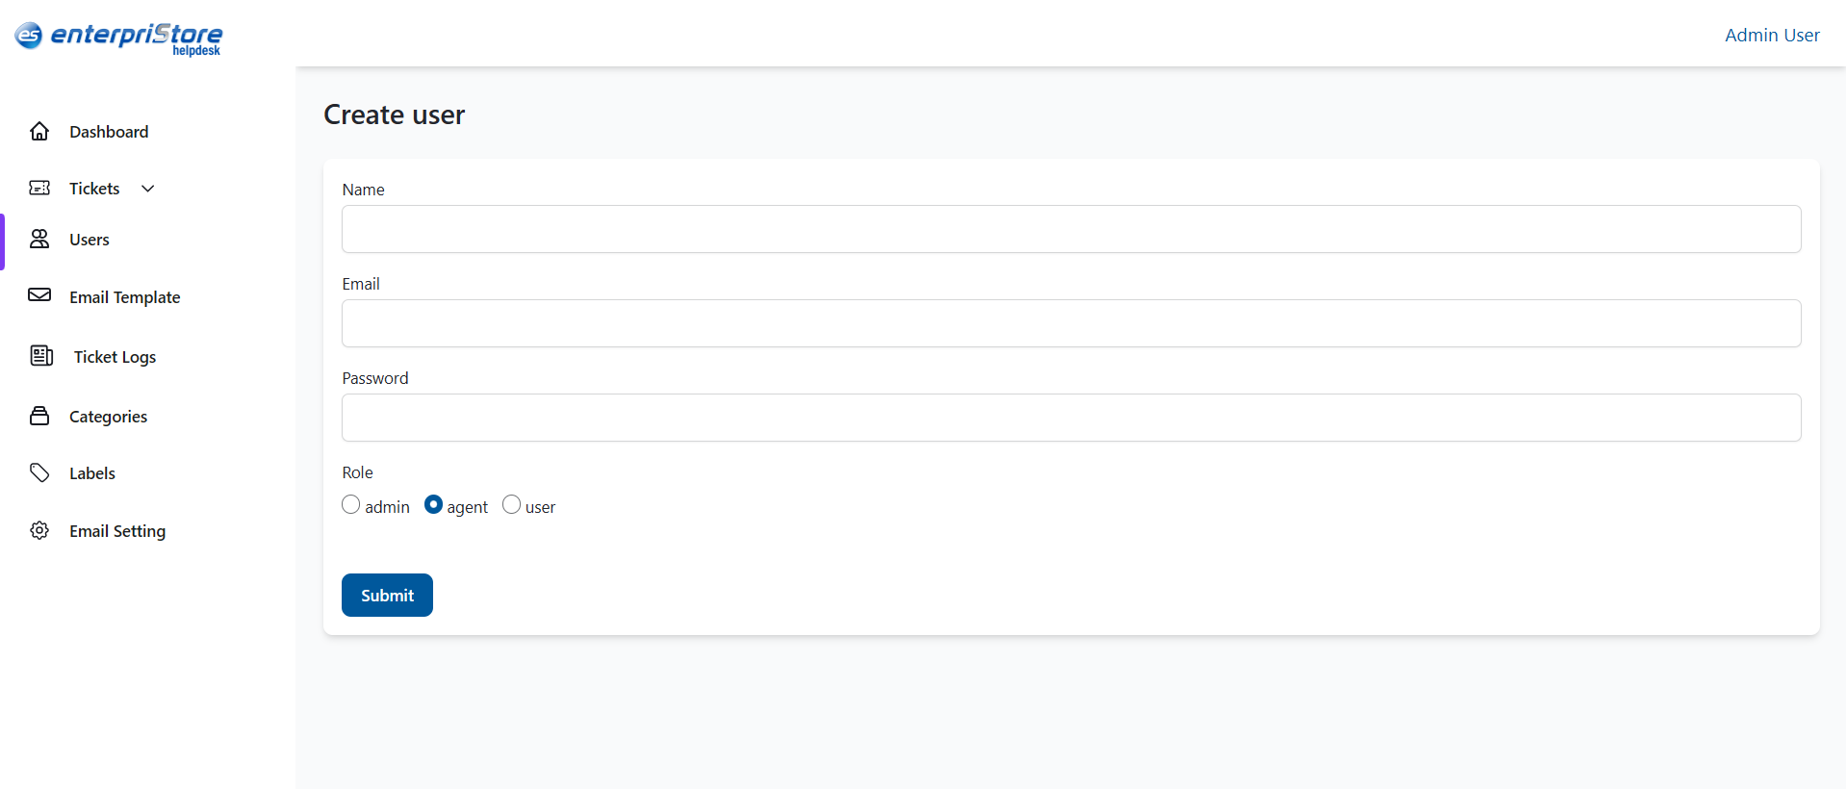
Task: Expand the Tickets menu chevron
Action: click(x=147, y=188)
